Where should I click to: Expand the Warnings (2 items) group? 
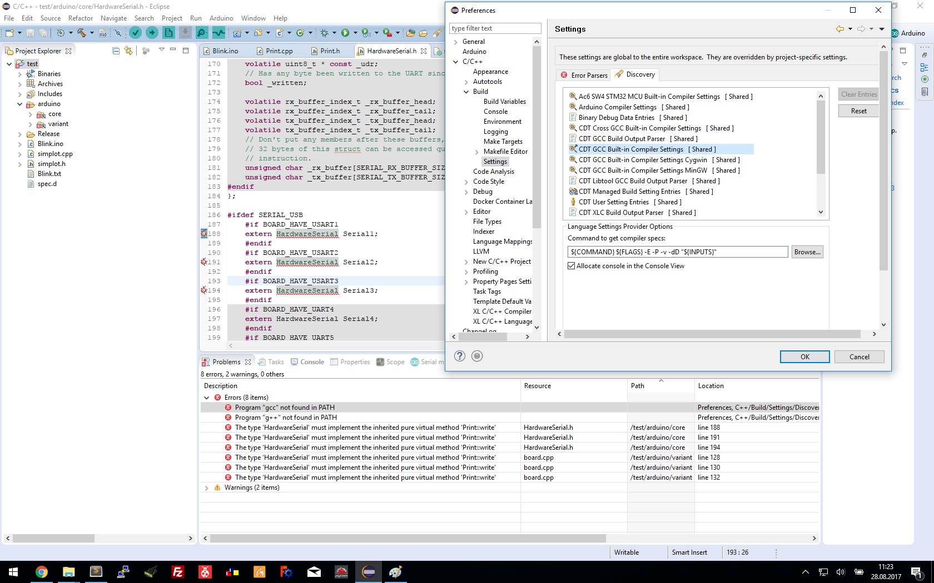(x=207, y=487)
